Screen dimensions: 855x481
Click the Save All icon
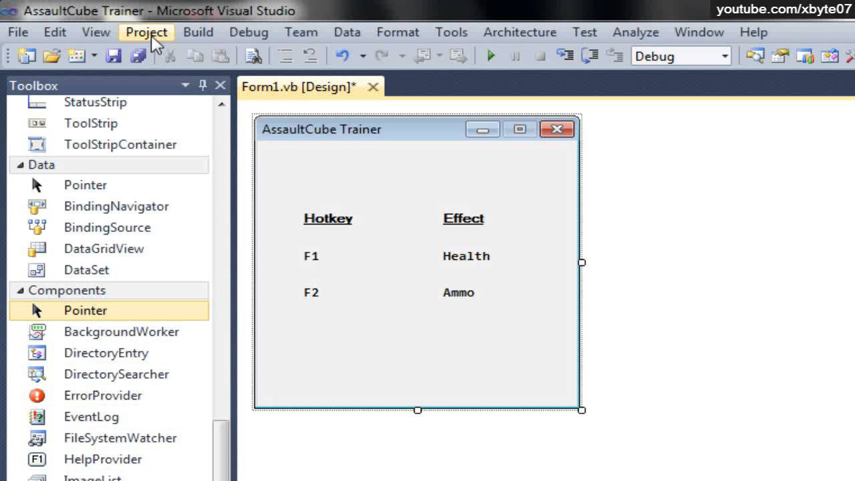click(138, 56)
